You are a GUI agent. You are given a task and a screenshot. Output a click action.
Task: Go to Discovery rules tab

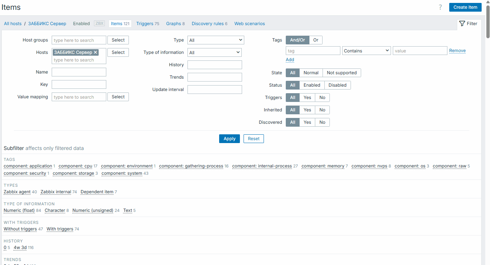click(209, 24)
